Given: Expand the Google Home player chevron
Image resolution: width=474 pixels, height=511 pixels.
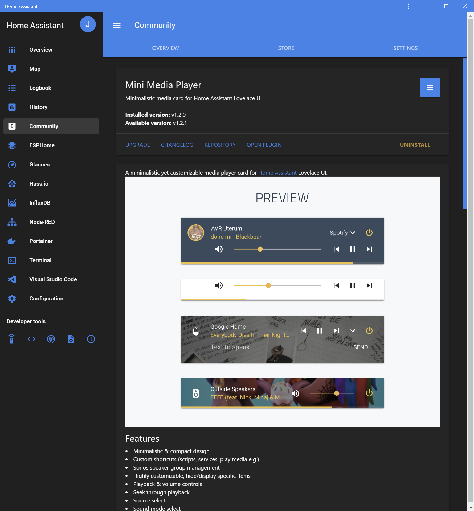Looking at the screenshot, I should coord(353,331).
